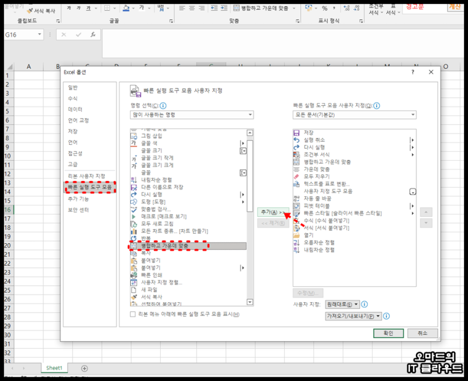
Task: Click the align left icon in ribbon
Action: pyautogui.click(x=182, y=8)
